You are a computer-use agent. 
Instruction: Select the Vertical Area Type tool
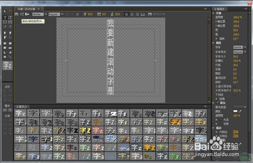(x=10, y=22)
